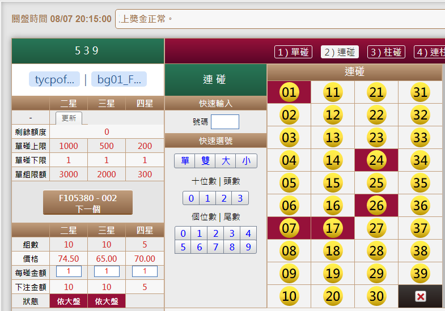Select ball number 20

click(333, 296)
